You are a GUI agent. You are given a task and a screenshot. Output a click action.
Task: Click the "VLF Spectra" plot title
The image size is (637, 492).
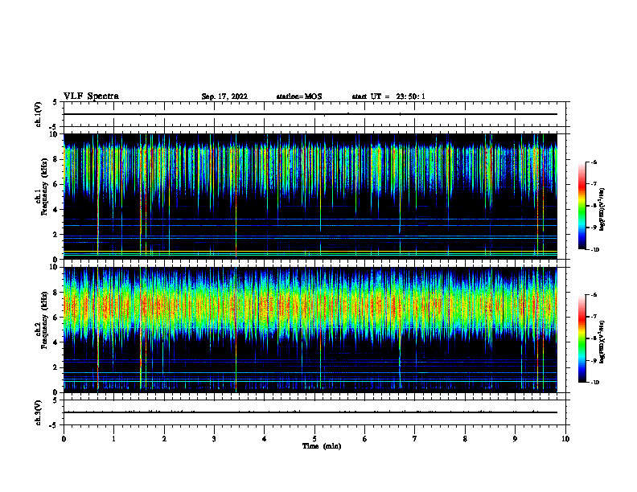(91, 96)
